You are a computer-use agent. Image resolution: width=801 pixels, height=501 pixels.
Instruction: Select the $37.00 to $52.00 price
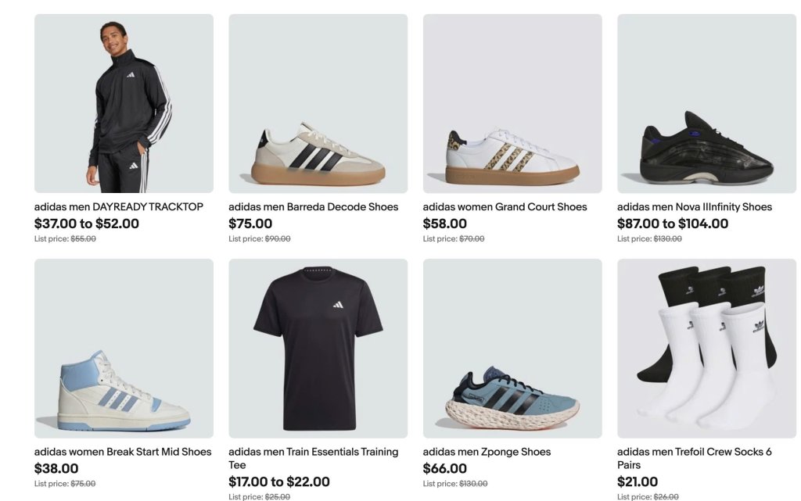[x=86, y=224]
